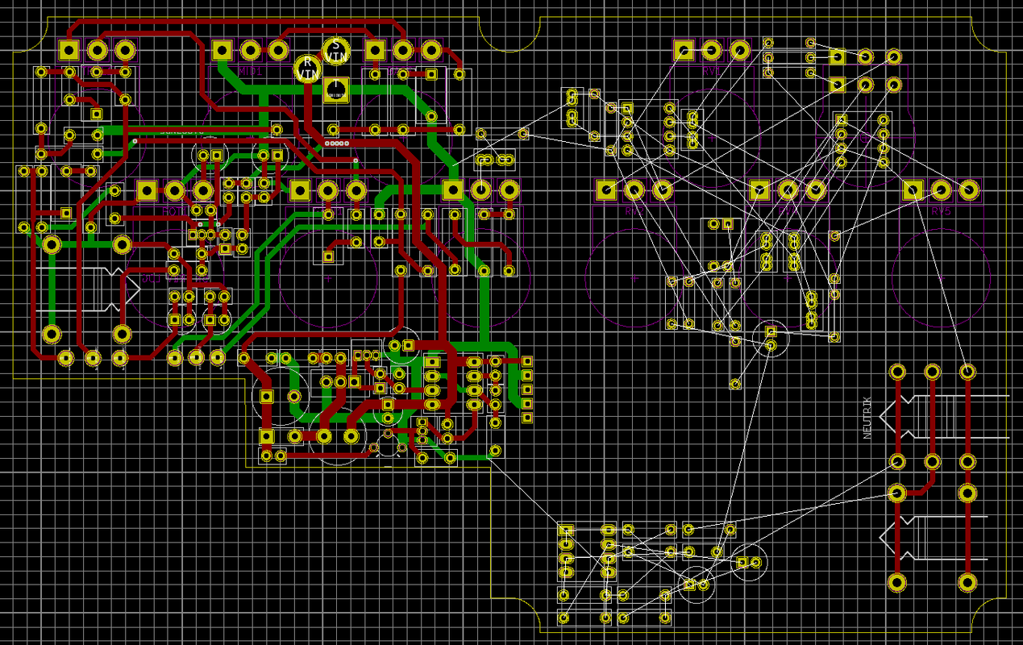Click the round R VIN pad
1023x645 pixels.
click(x=307, y=68)
